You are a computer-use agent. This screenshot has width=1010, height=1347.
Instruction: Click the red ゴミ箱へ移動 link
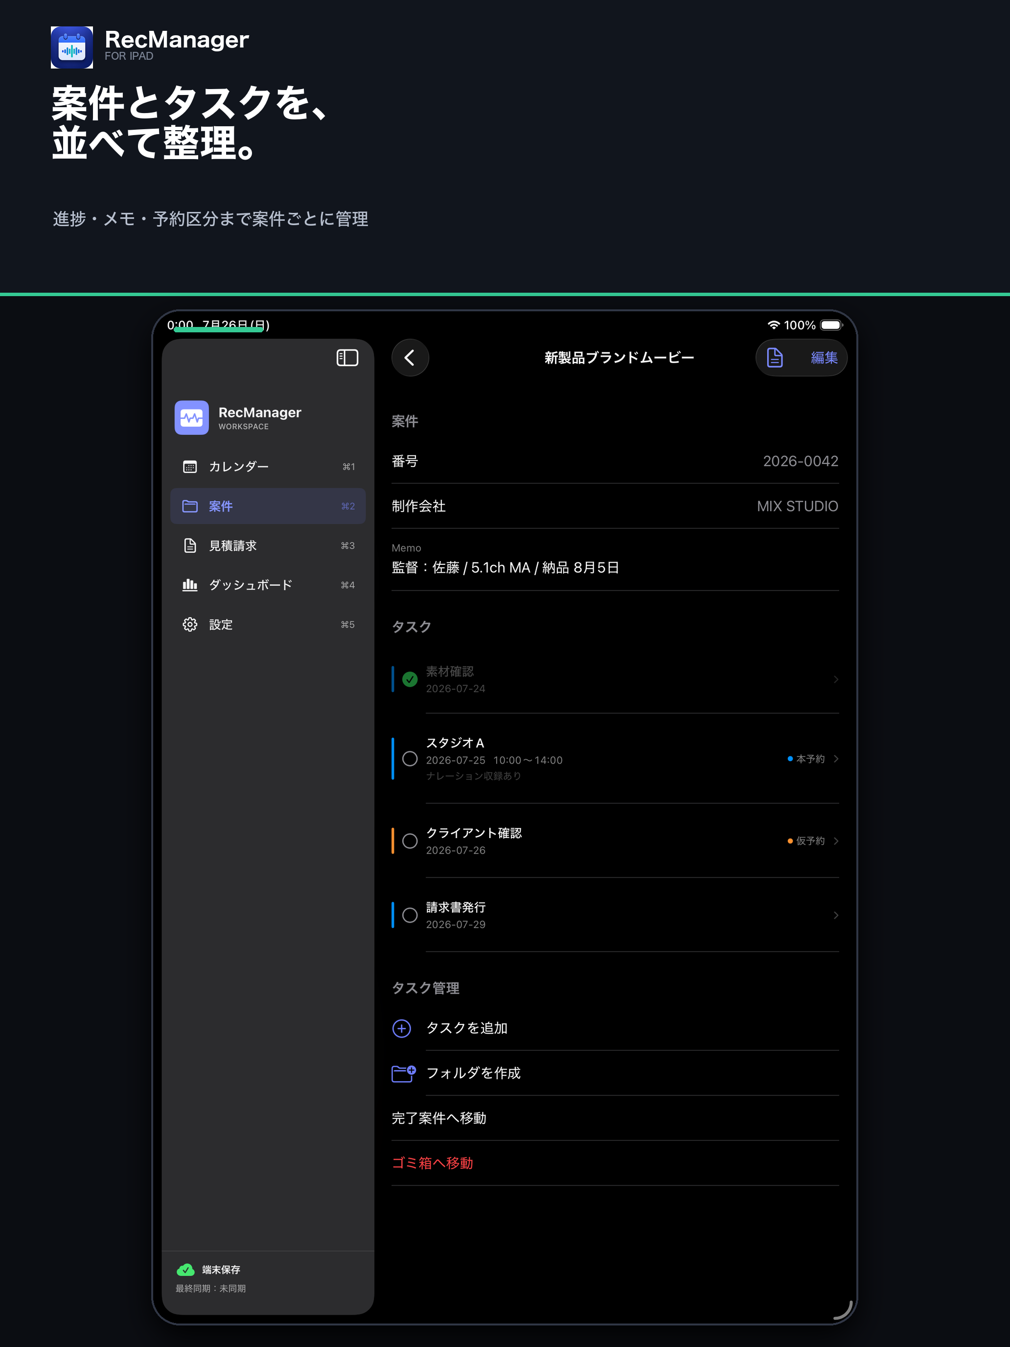tap(432, 1163)
